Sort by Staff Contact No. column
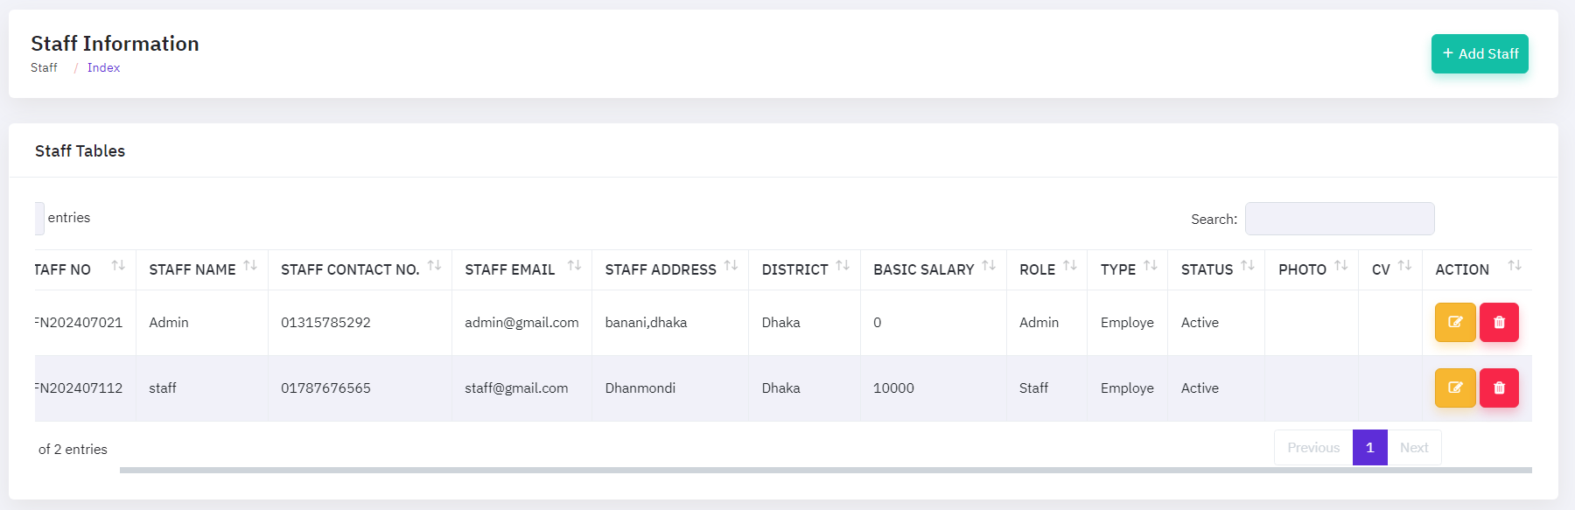This screenshot has width=1575, height=510. click(433, 266)
